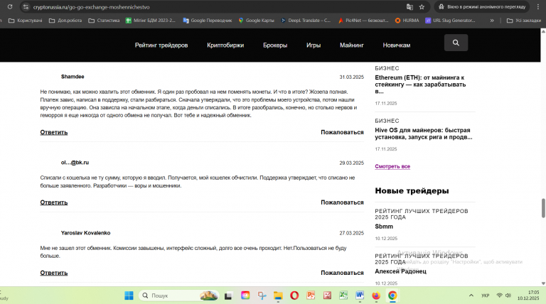Screen dimensions: 546x304
Task: Open File Explorer from the taskbar
Action: tap(278, 295)
